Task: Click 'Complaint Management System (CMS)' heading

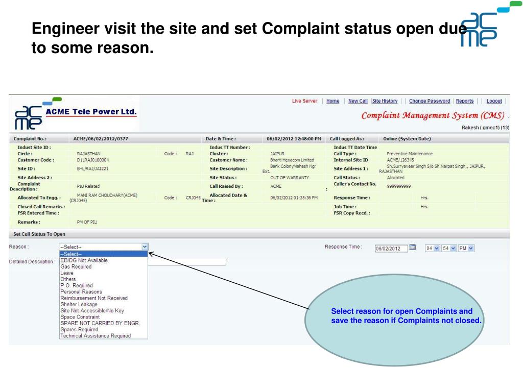Action: (433, 115)
